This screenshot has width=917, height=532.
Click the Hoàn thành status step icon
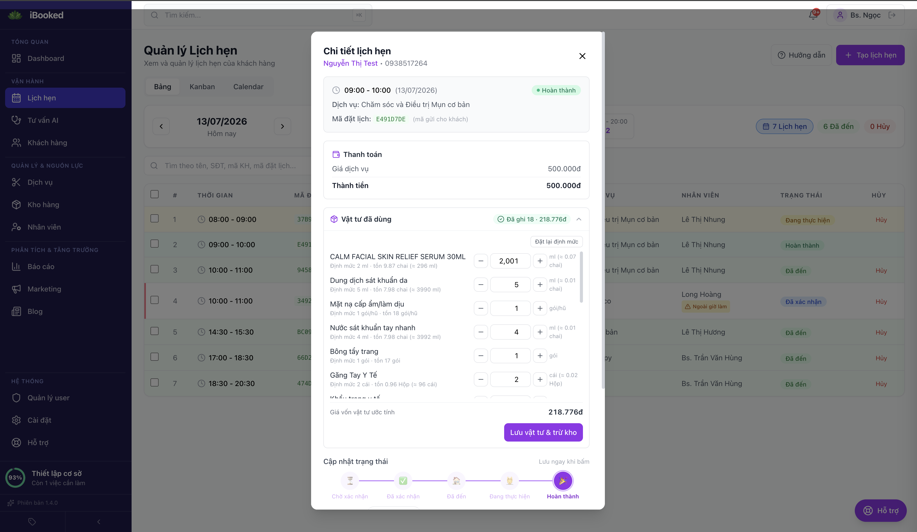pyautogui.click(x=563, y=481)
